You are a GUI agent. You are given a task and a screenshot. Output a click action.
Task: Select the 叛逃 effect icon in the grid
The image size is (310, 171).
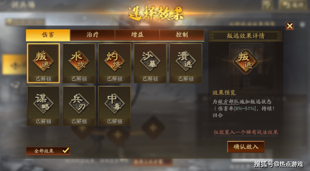[43, 63]
